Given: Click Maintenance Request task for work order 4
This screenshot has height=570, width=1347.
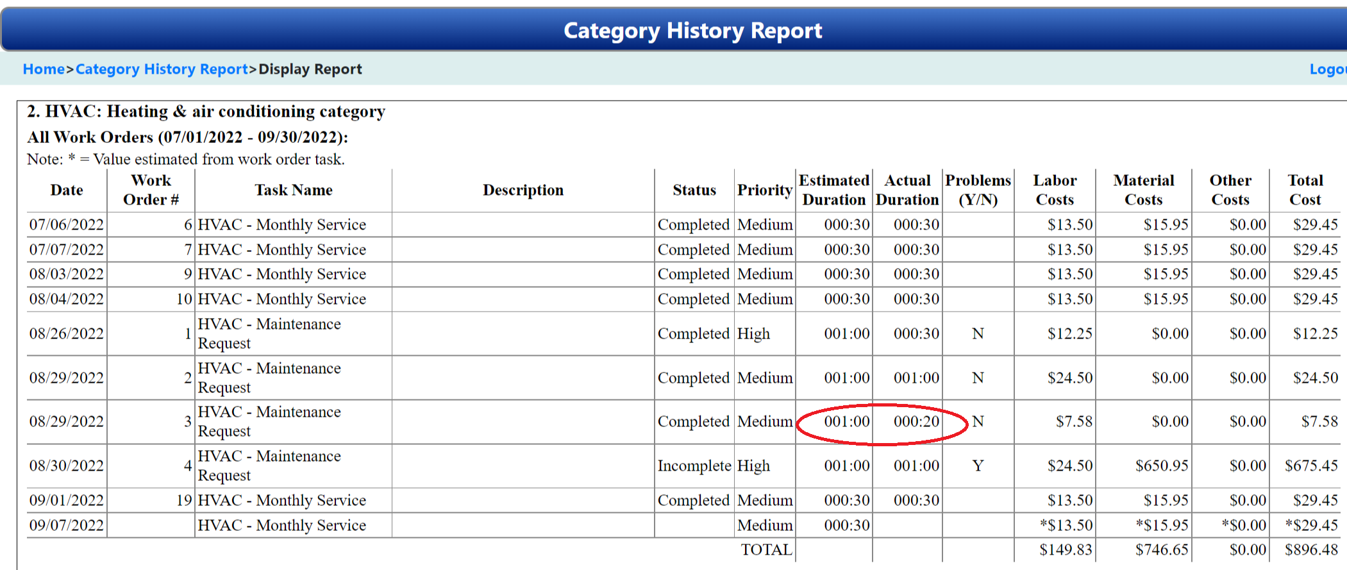Looking at the screenshot, I should click(x=269, y=466).
